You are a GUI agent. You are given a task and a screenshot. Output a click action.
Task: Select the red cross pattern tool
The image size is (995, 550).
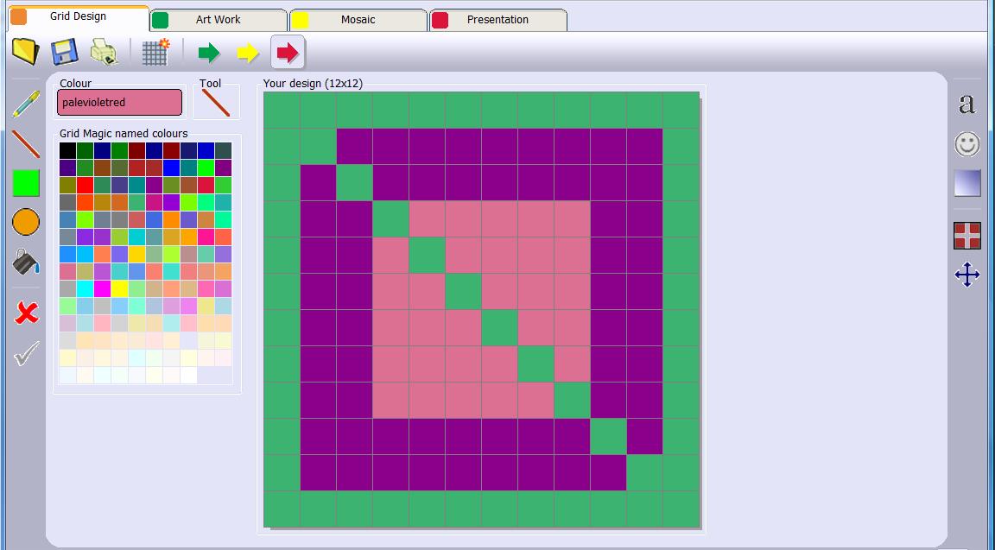pos(966,235)
